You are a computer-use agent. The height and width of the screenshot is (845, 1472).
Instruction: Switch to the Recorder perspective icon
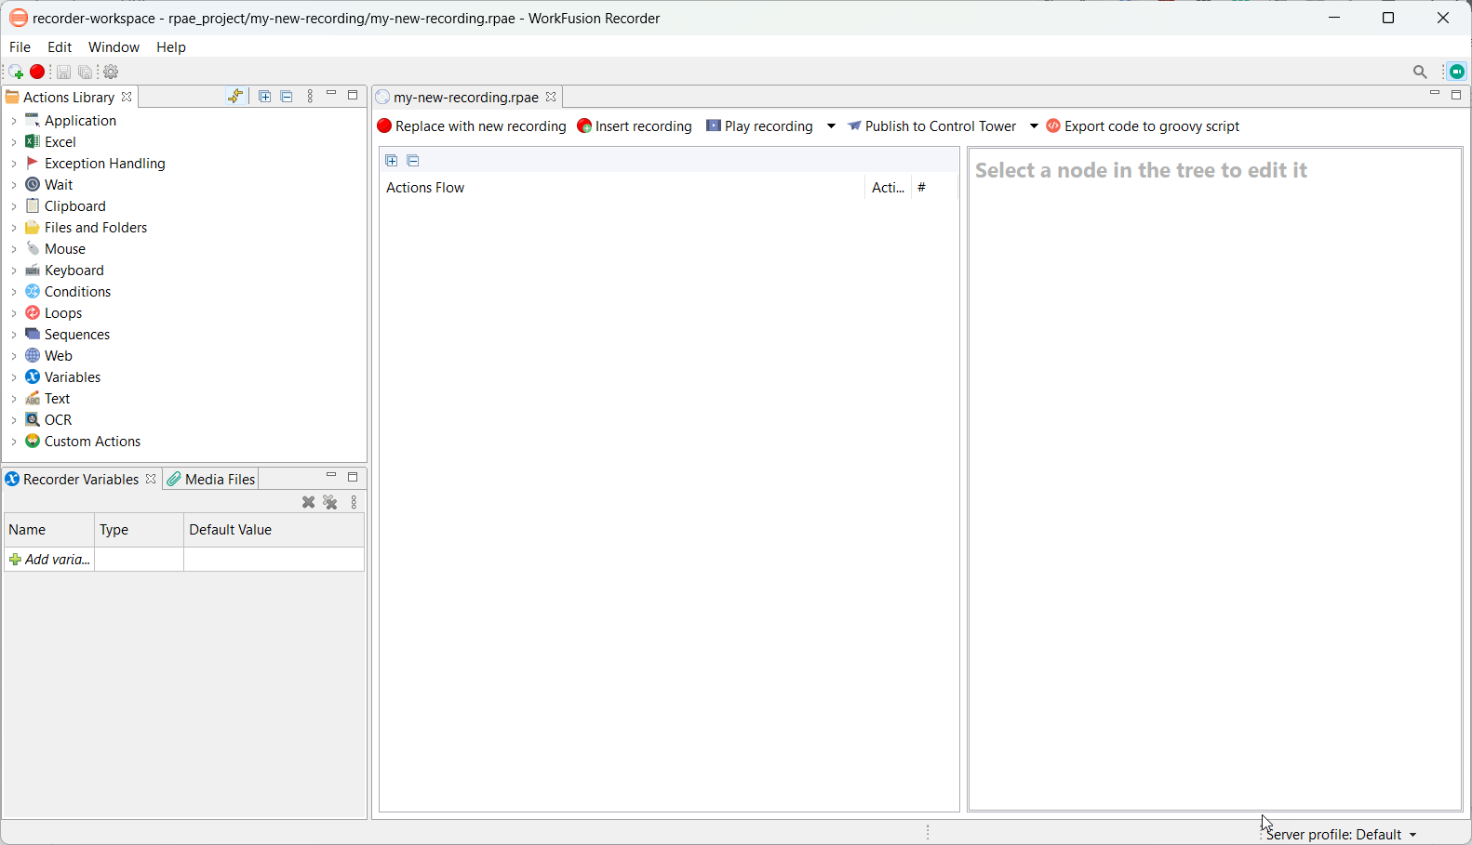click(x=1457, y=72)
